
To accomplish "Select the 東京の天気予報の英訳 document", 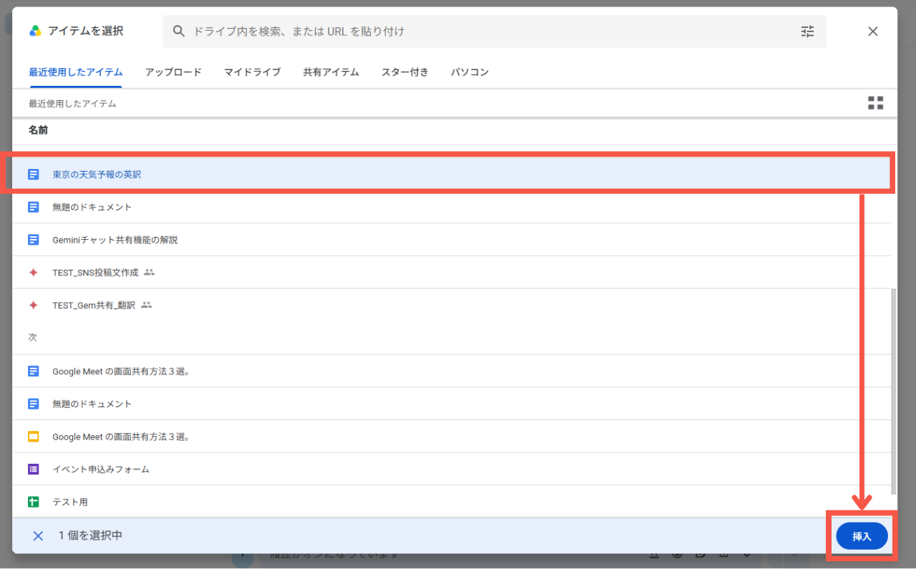I will click(x=451, y=174).
